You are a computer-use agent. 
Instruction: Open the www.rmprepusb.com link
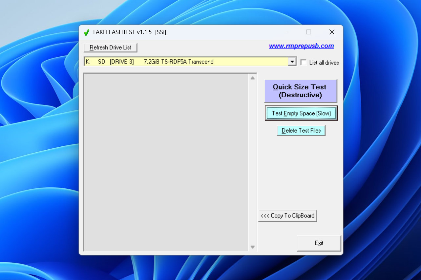pyautogui.click(x=301, y=46)
